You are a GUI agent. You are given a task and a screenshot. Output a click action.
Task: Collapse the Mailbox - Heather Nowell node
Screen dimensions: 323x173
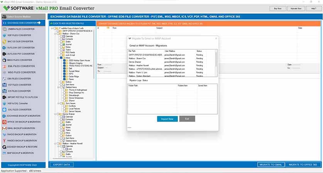[x=55, y=144]
